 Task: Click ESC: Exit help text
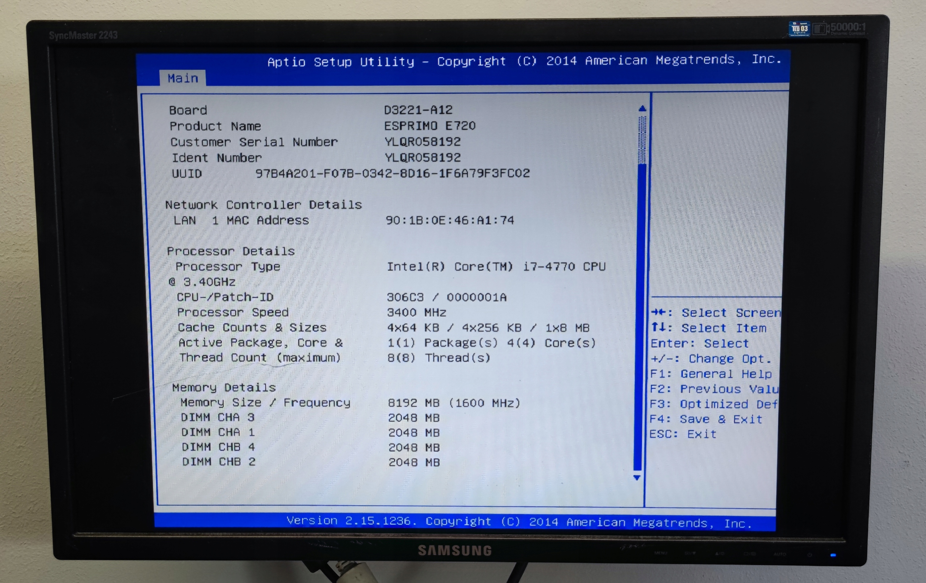coord(683,434)
